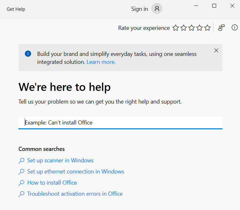Click the magnifier icon beside scanner search
Screen dimensions: 240x210
click(x=21, y=161)
